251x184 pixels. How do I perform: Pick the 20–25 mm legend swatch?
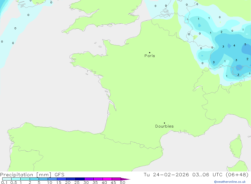[x=71, y=179]
